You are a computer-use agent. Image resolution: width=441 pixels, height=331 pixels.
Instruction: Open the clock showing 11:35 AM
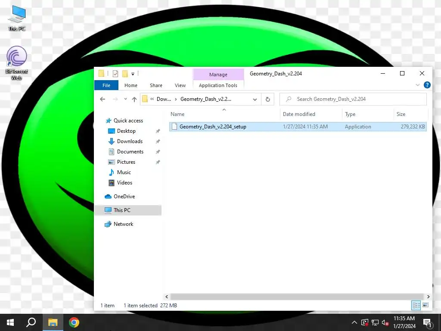point(404,322)
